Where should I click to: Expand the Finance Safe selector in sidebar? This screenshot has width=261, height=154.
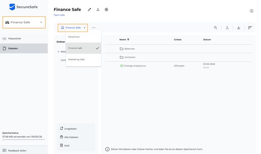pyautogui.click(x=24, y=22)
